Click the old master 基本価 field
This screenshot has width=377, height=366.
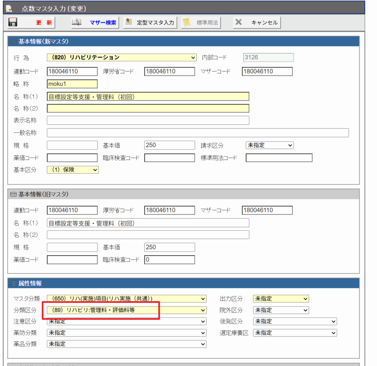click(x=169, y=247)
